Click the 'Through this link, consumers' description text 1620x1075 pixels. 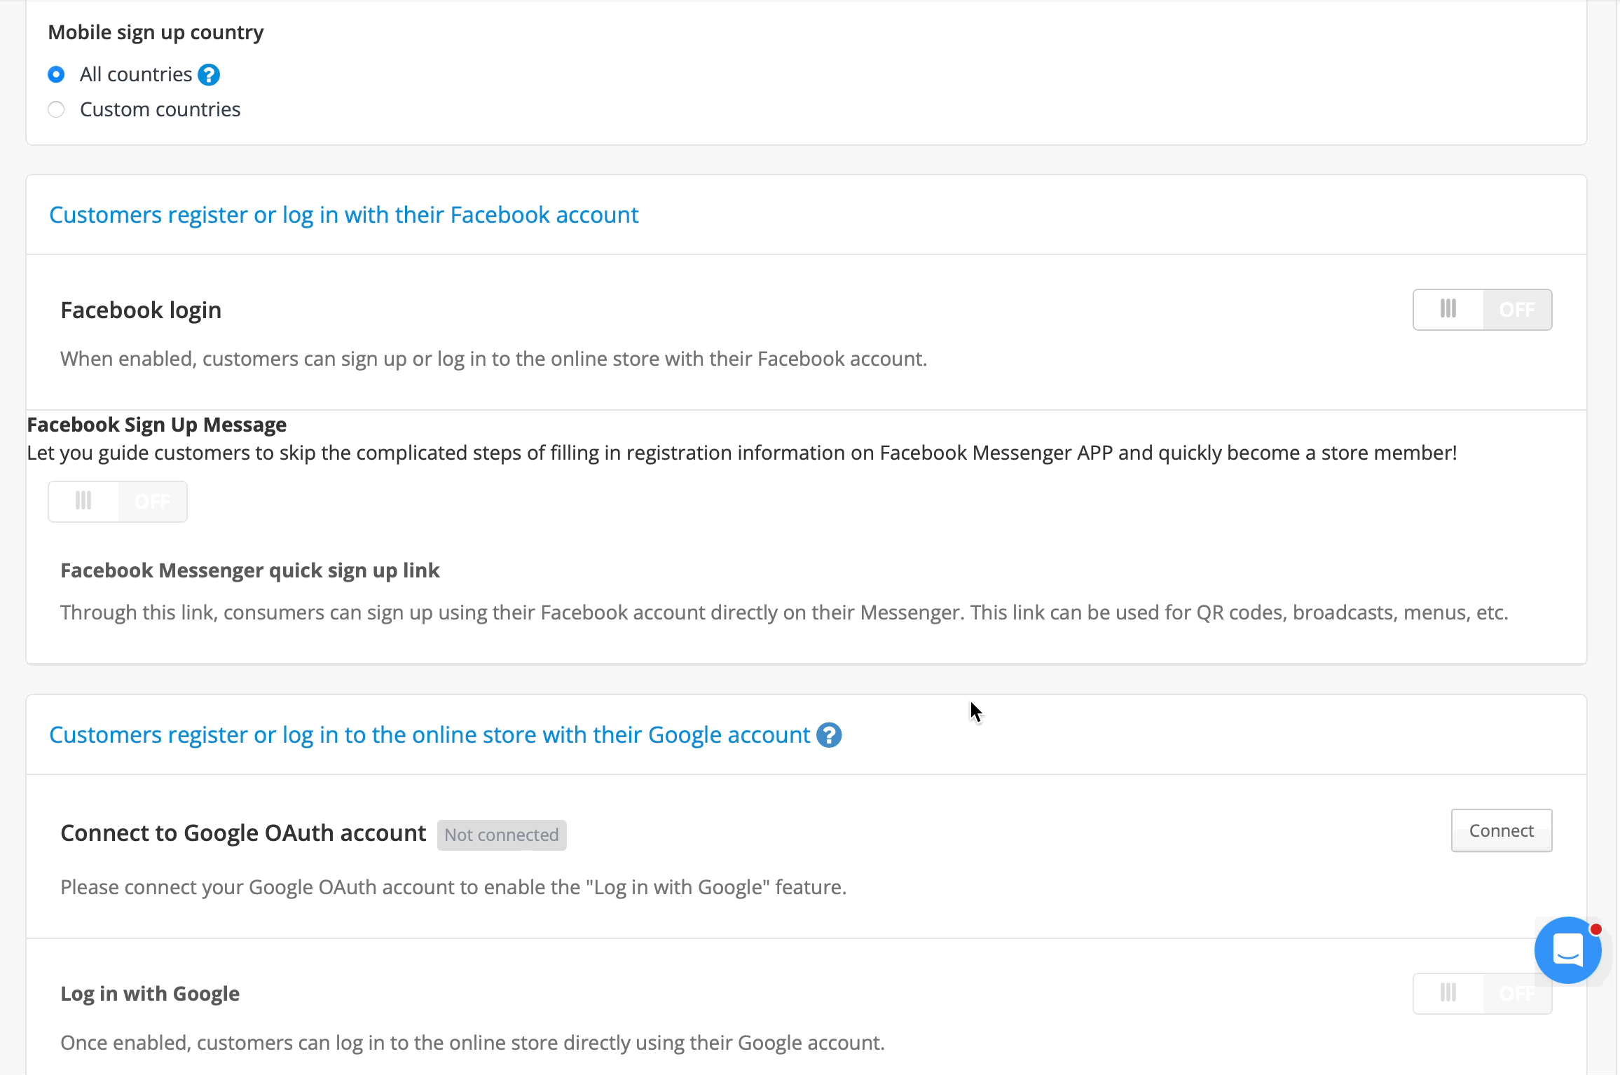coord(784,612)
